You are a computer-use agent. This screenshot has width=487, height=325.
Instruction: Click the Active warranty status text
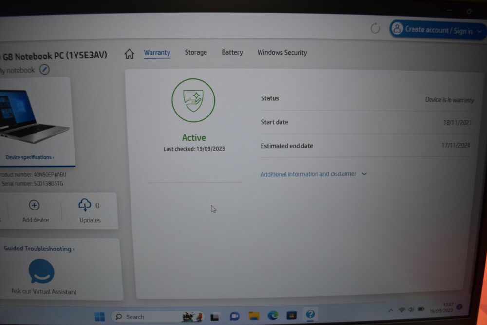click(x=194, y=137)
